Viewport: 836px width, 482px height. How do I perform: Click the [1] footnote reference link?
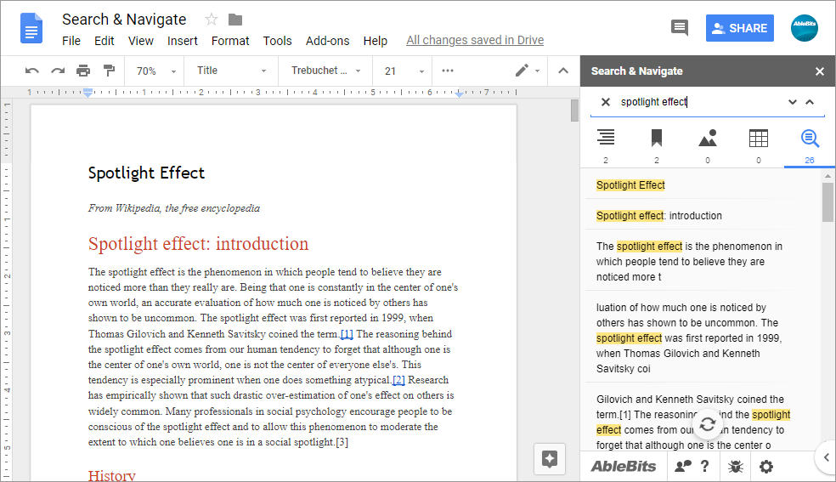pos(347,334)
